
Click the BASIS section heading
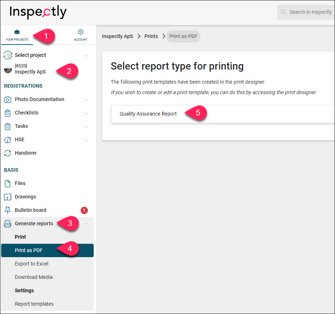11,170
